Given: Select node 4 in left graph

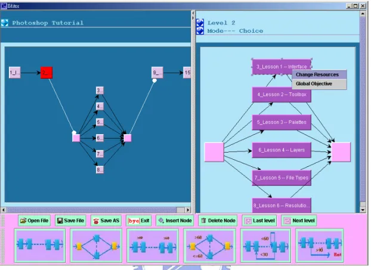Looking at the screenshot, I should click(100, 106).
